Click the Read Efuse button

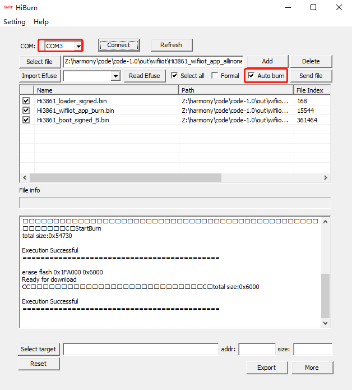[x=145, y=76]
